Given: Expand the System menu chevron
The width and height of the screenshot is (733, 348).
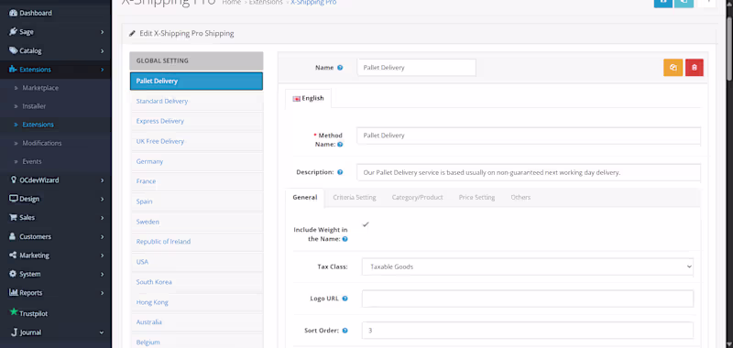Looking at the screenshot, I should tap(102, 274).
